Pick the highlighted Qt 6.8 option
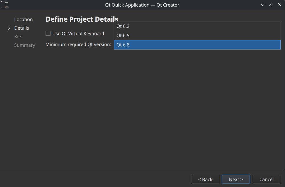This screenshot has width=285, height=187. (x=197, y=45)
